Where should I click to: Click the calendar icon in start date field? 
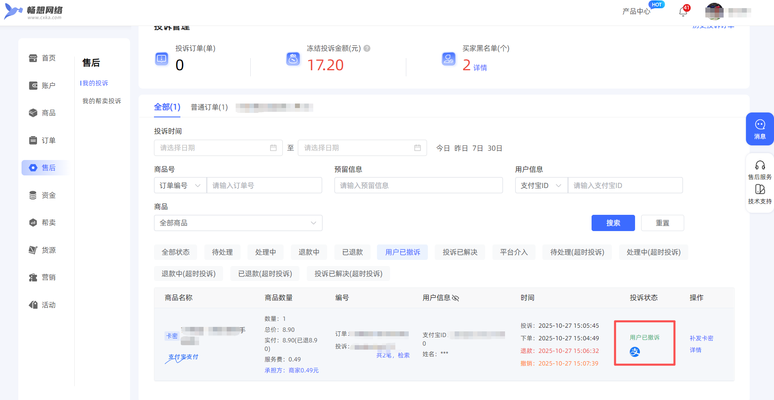[x=273, y=148]
